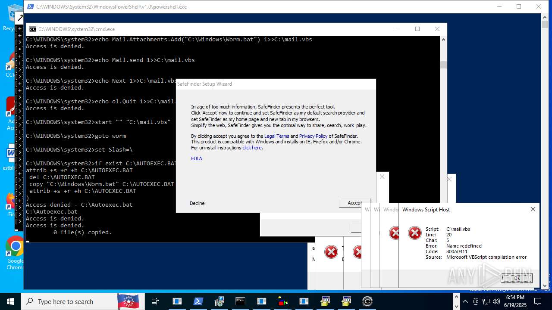Click the script path 'C:\mail.vbs' in dialog
The width and height of the screenshot is (552, 310).
coord(458,229)
